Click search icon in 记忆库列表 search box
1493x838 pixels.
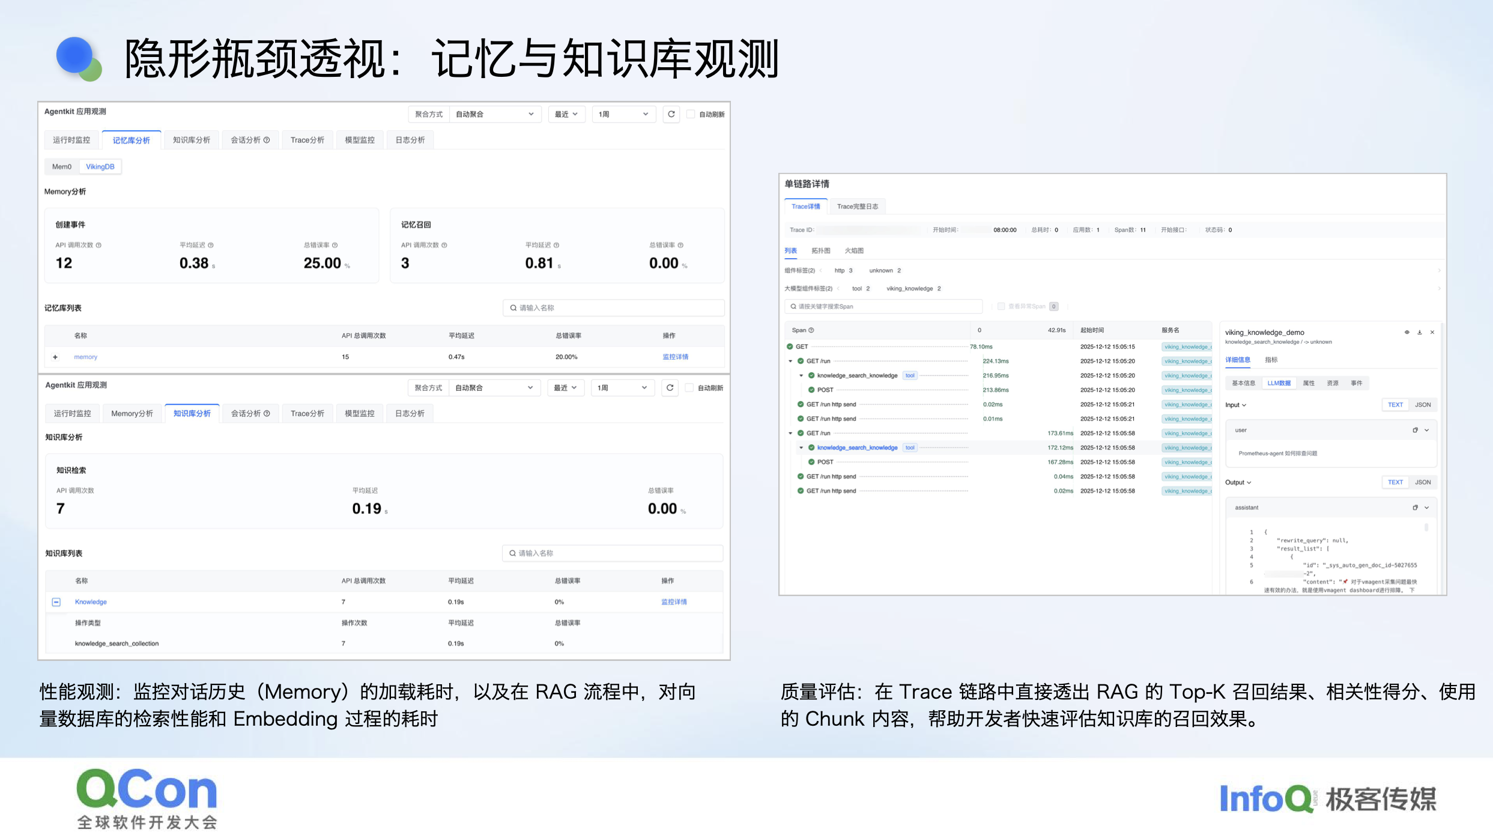click(513, 308)
